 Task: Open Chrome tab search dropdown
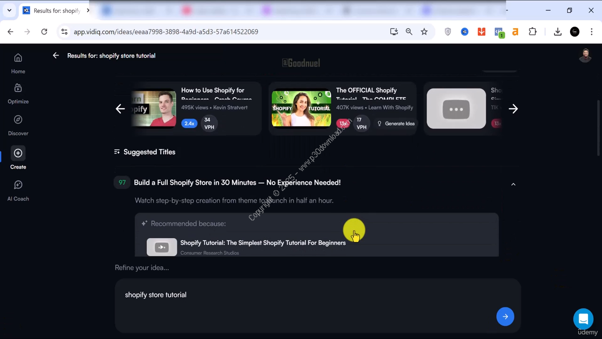(9, 10)
